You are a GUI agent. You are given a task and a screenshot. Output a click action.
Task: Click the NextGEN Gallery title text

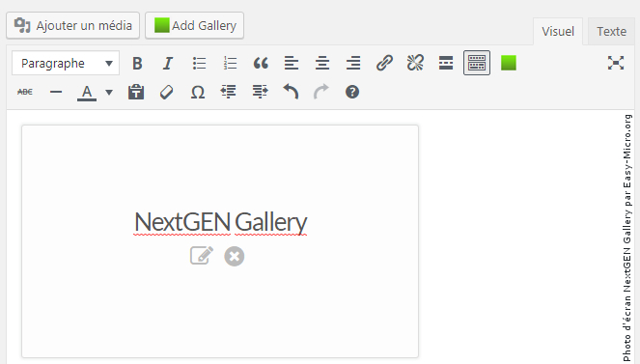click(x=221, y=222)
